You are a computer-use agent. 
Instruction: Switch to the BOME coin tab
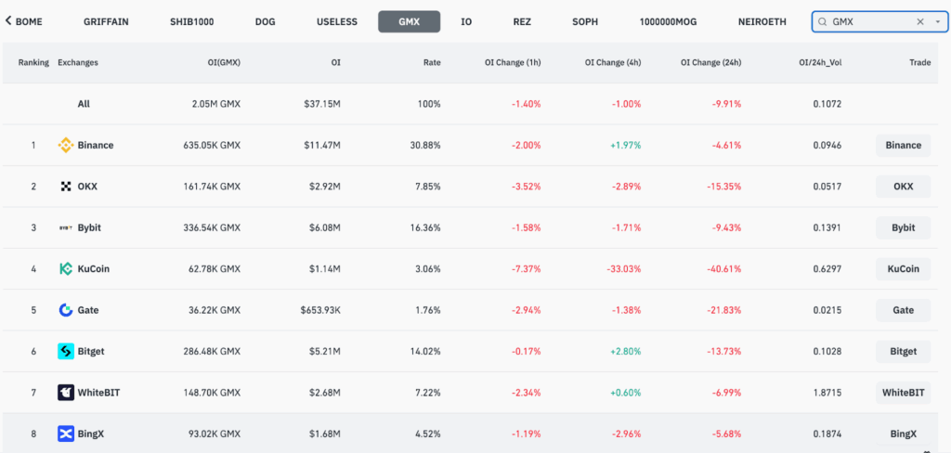point(29,22)
